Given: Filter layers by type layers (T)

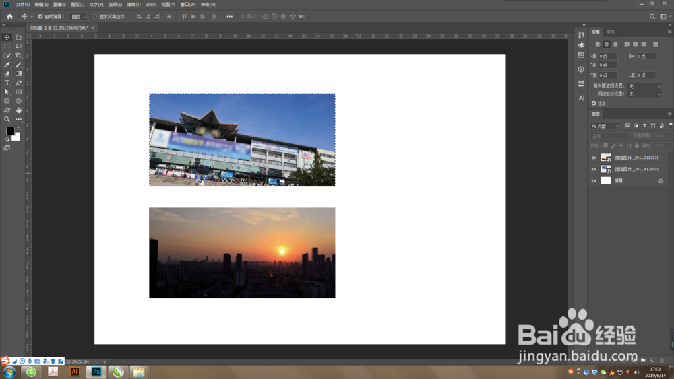Looking at the screenshot, I should [x=645, y=126].
